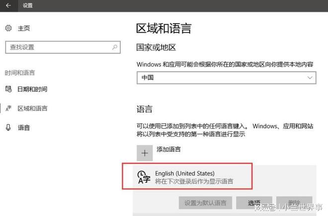Switch to the 语音 settings page
This screenshot has height=216, width=328.
[x=24, y=128]
